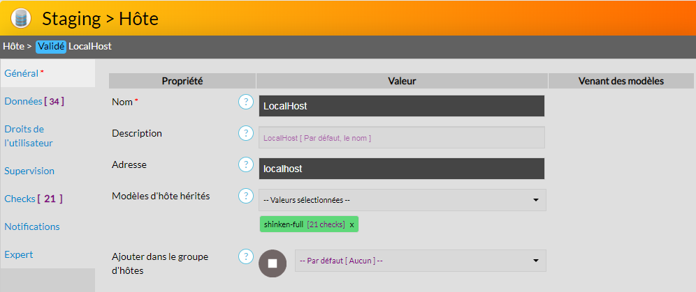Open the Données [34] tab
This screenshot has height=292, width=696.
click(x=34, y=101)
